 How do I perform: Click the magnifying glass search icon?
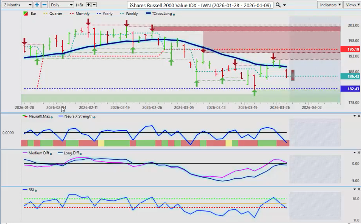coord(278,5)
